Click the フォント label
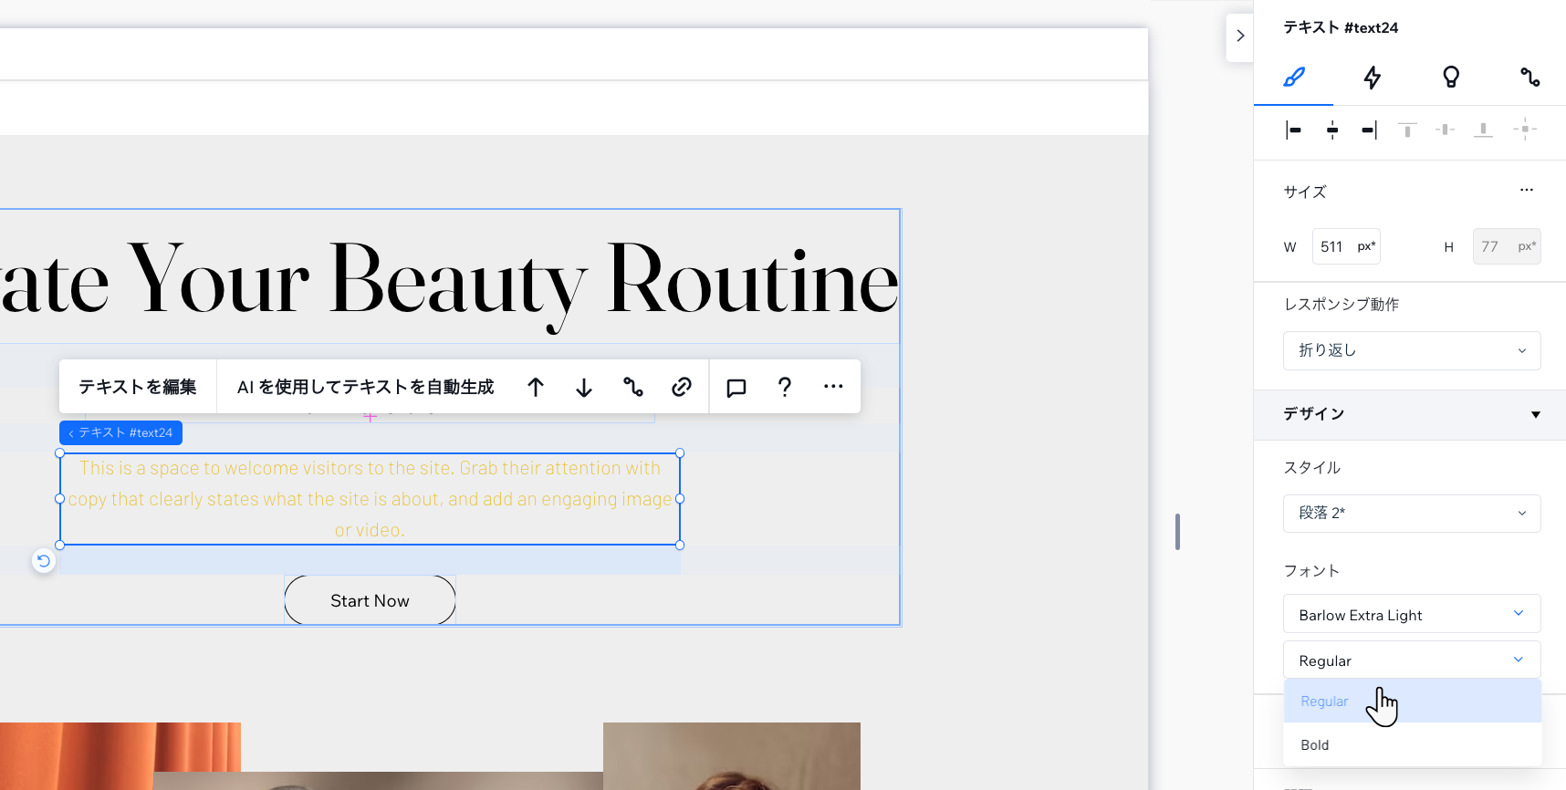Screen dimensions: 1566x790 (1311, 571)
